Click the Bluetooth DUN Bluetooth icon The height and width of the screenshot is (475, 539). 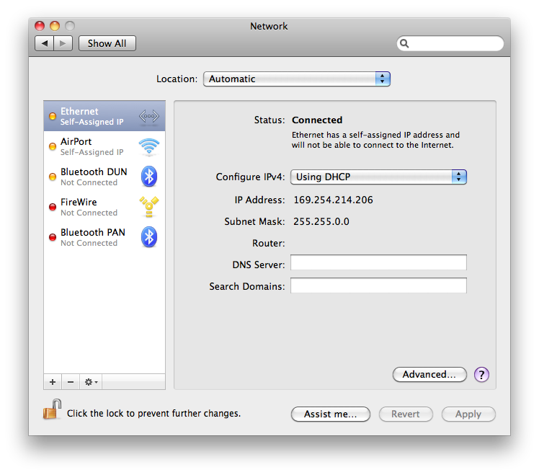149,177
